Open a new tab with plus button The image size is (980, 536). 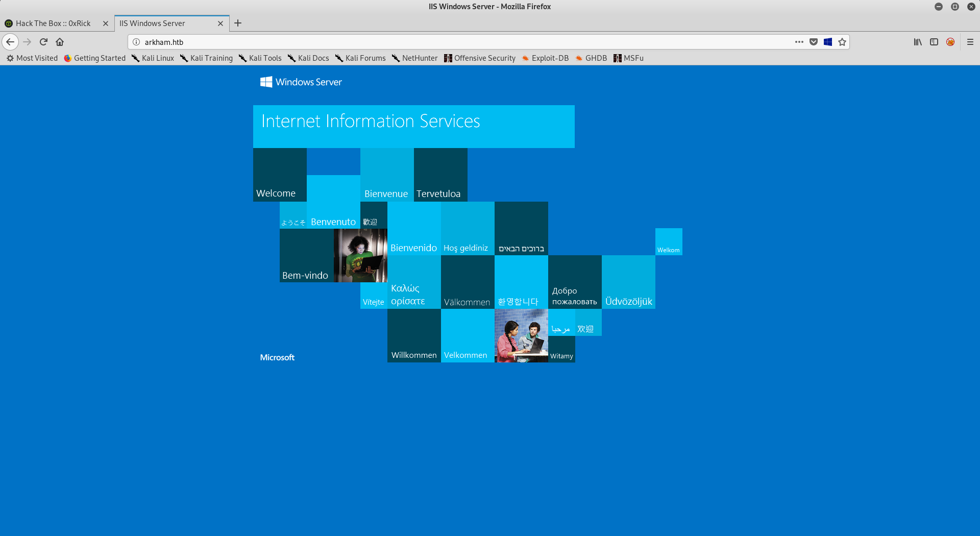238,23
